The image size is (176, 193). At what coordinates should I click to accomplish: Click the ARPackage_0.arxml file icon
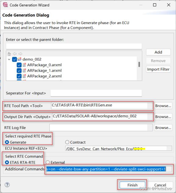pos(24,65)
